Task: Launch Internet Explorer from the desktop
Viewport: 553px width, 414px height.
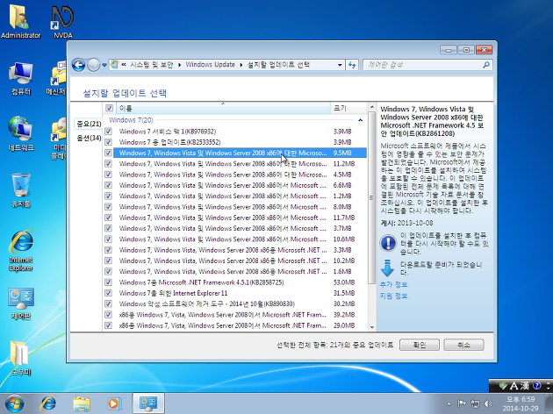Action: pyautogui.click(x=20, y=251)
